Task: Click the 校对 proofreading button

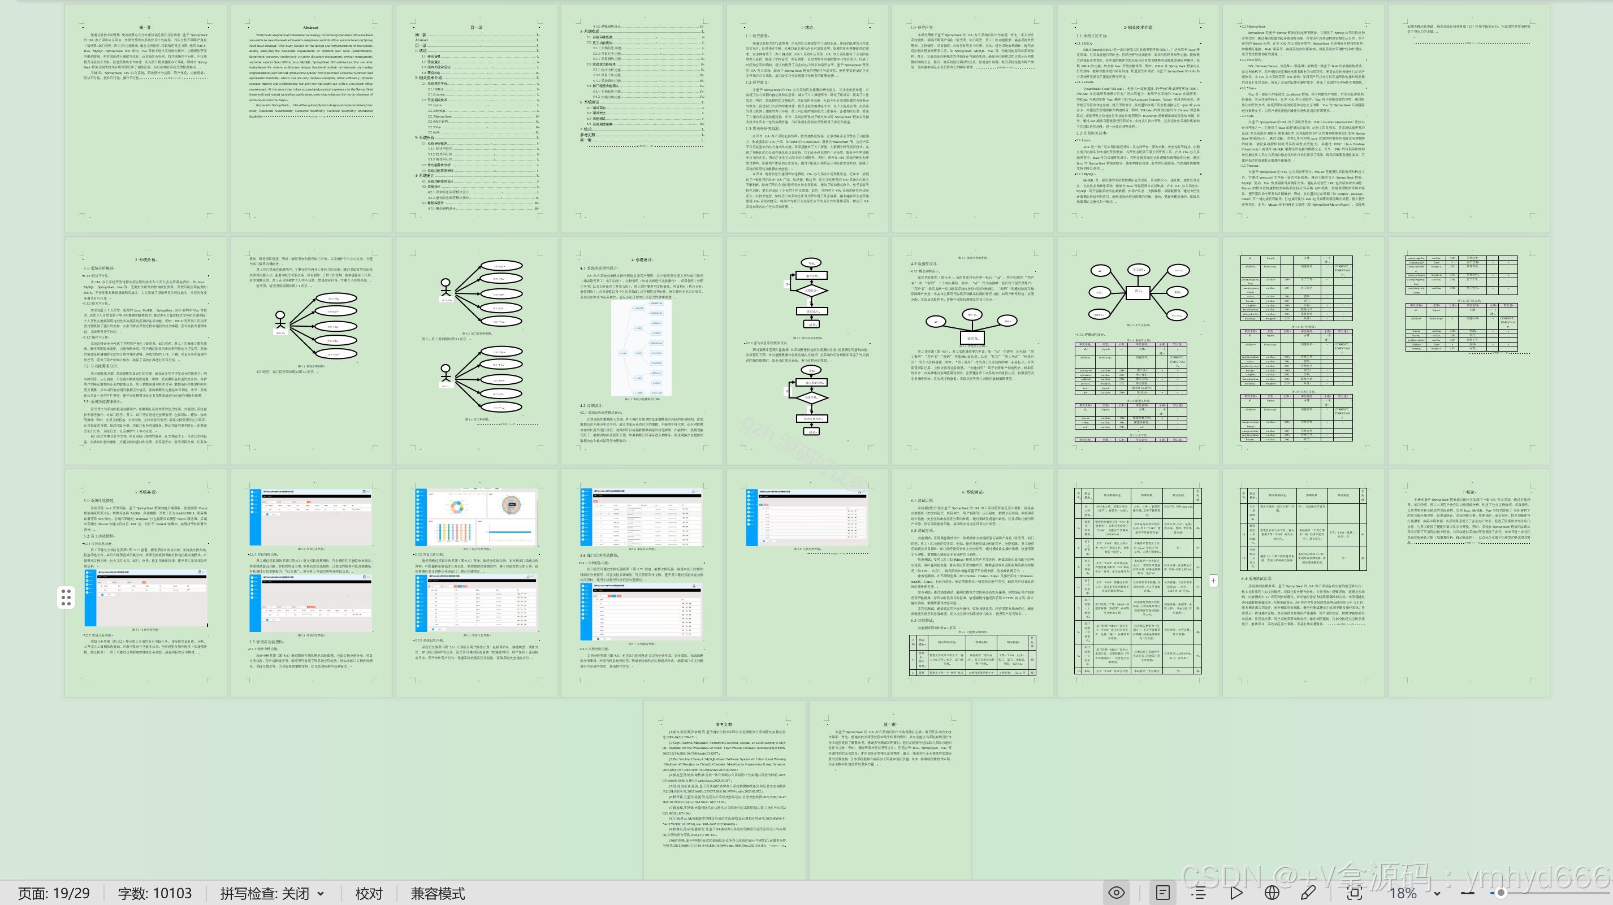Action: tap(368, 893)
